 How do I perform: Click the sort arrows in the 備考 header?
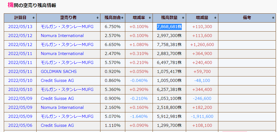click(273, 18)
